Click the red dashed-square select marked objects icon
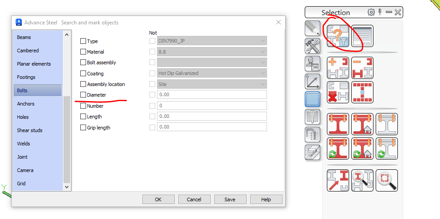The image size is (440, 219). click(x=362, y=92)
